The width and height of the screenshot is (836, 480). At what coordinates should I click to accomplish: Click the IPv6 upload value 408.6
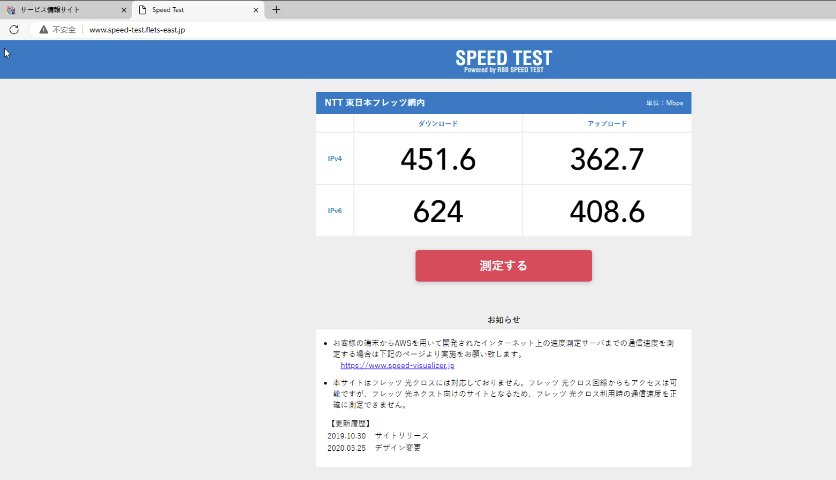pyautogui.click(x=607, y=211)
